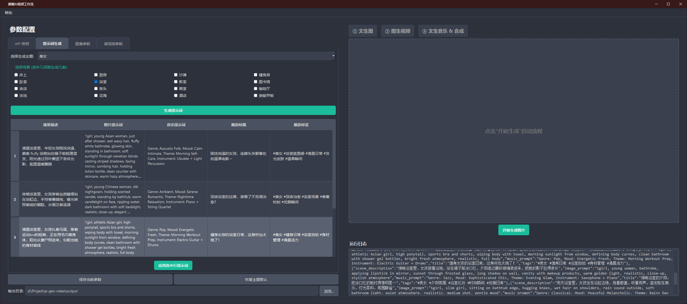This screenshot has width=687, height=304.
Task: Check the 街头 scene checkbox
Action: [x=96, y=89]
